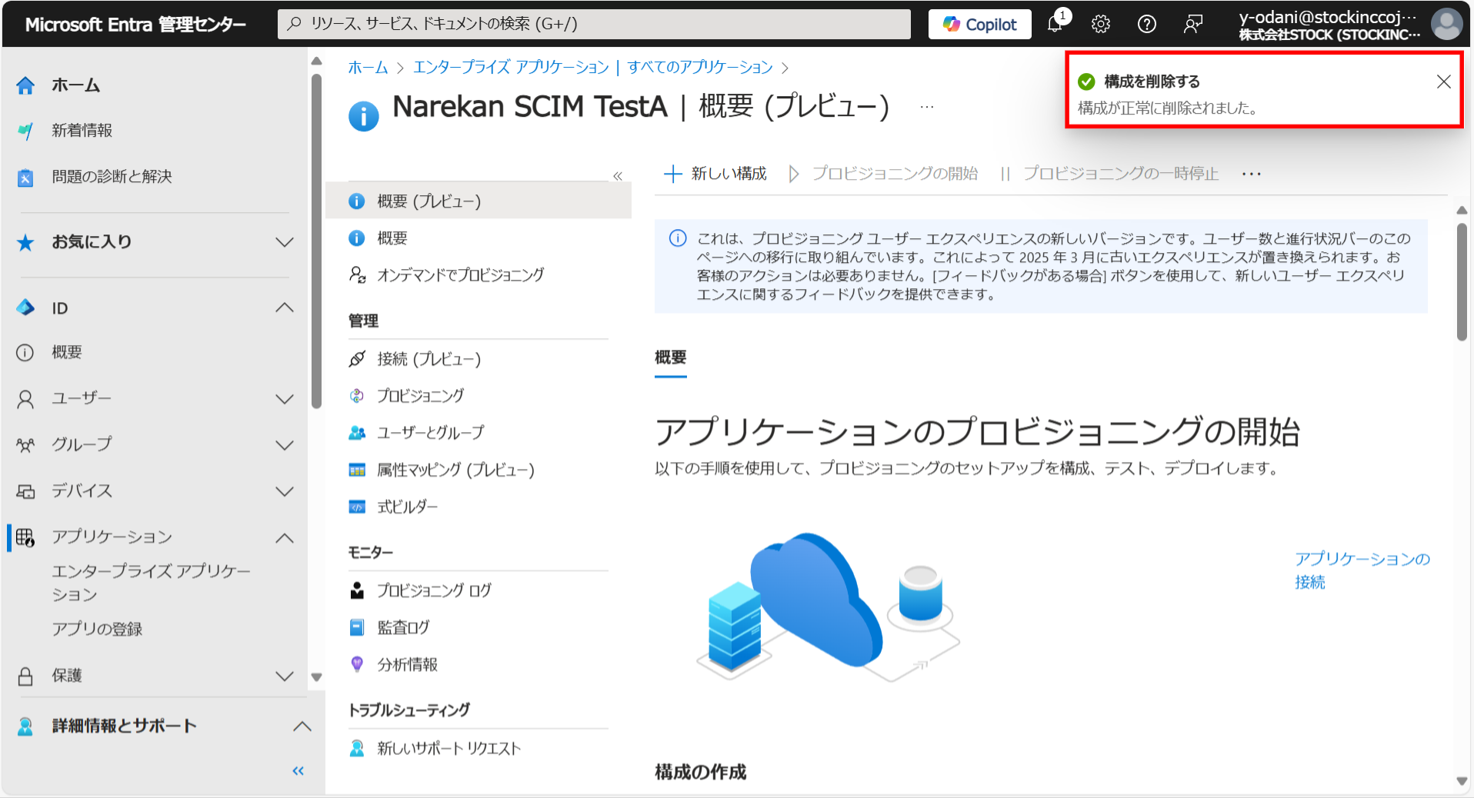Click the ホーム breadcrumb link

(x=368, y=68)
